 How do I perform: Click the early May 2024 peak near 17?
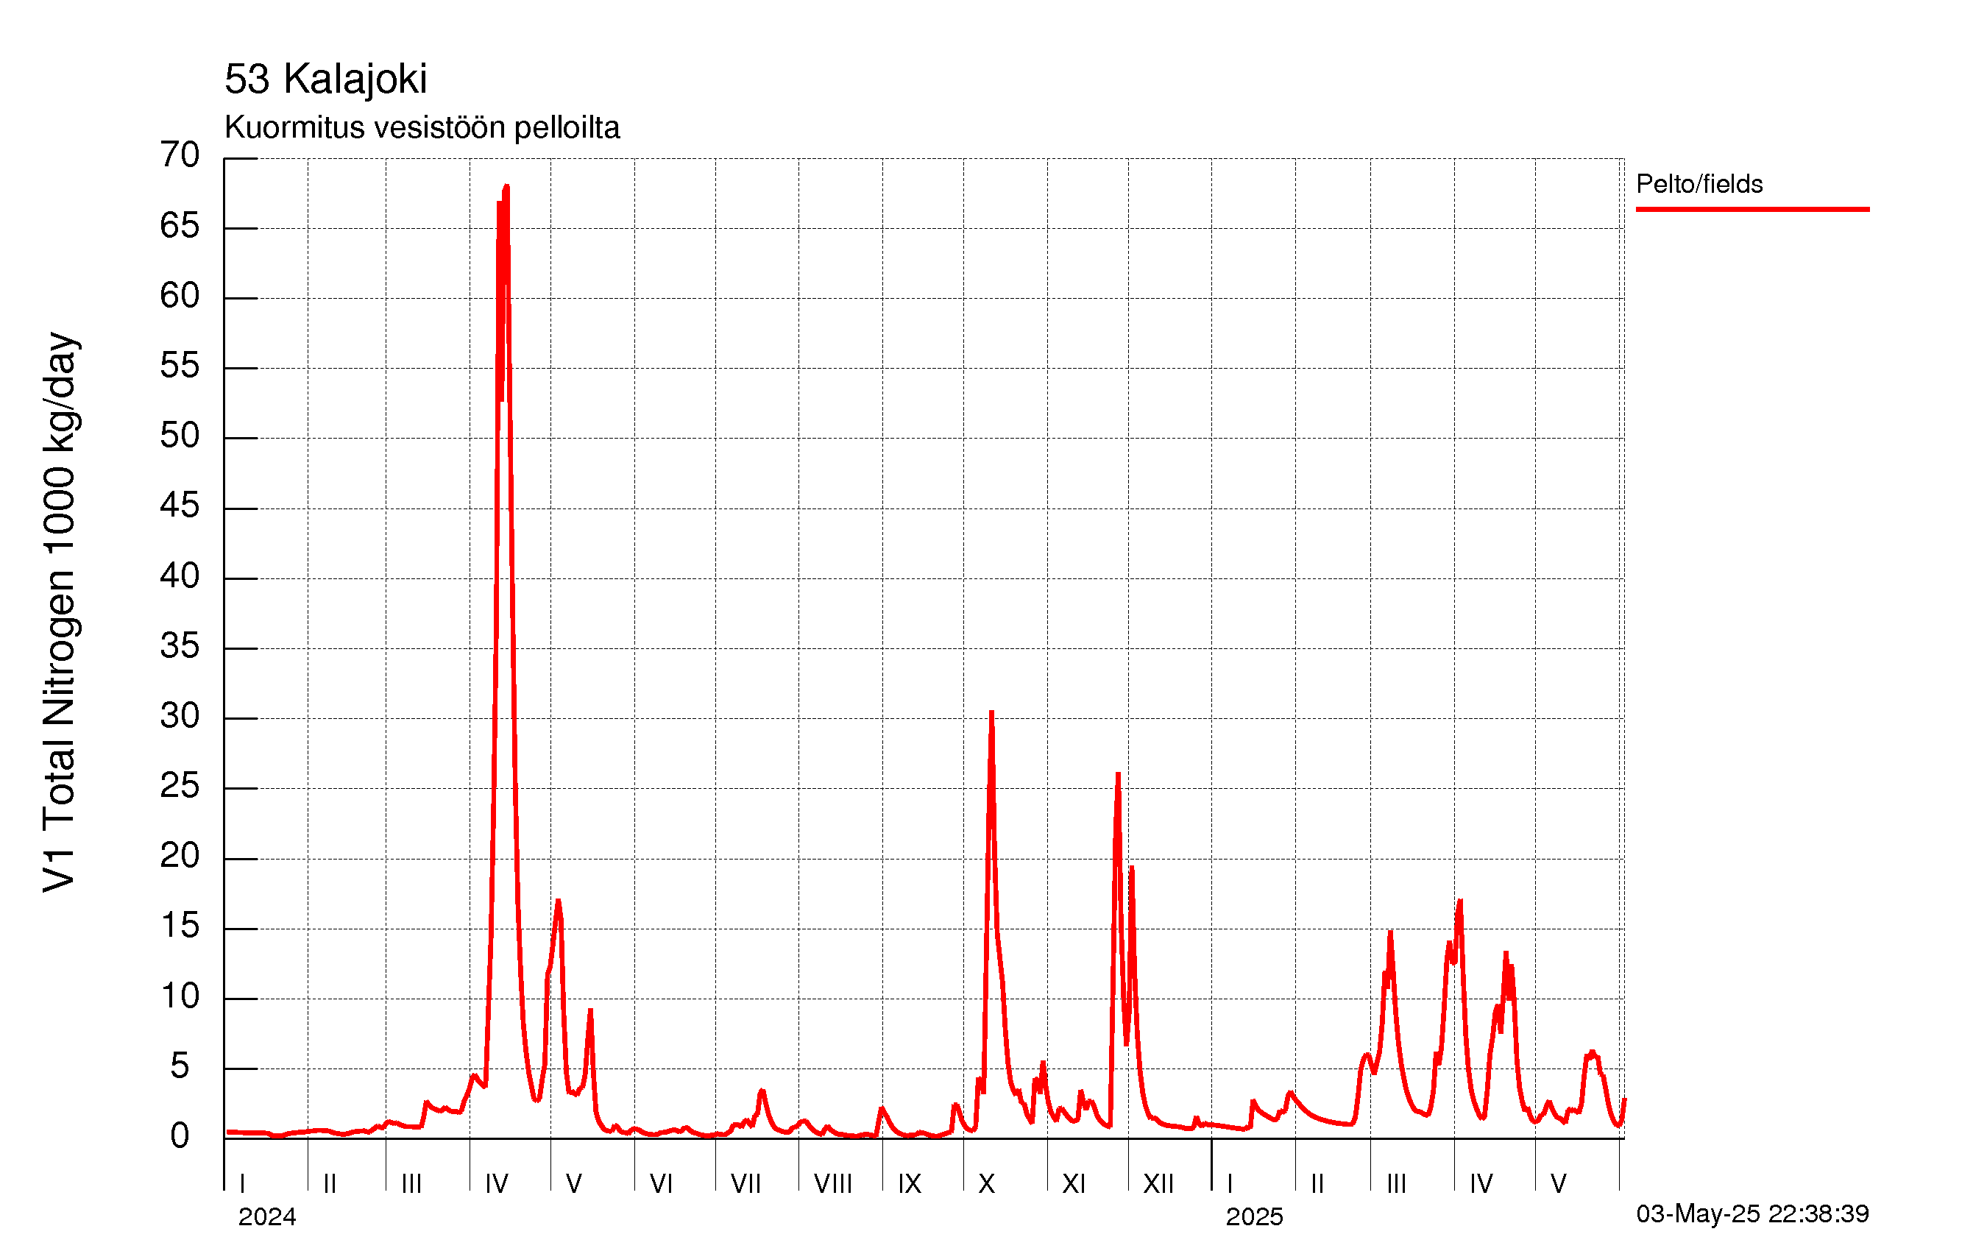point(559,902)
